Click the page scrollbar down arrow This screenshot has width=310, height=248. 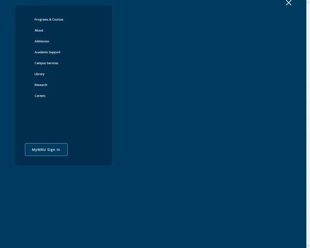click(x=308, y=246)
